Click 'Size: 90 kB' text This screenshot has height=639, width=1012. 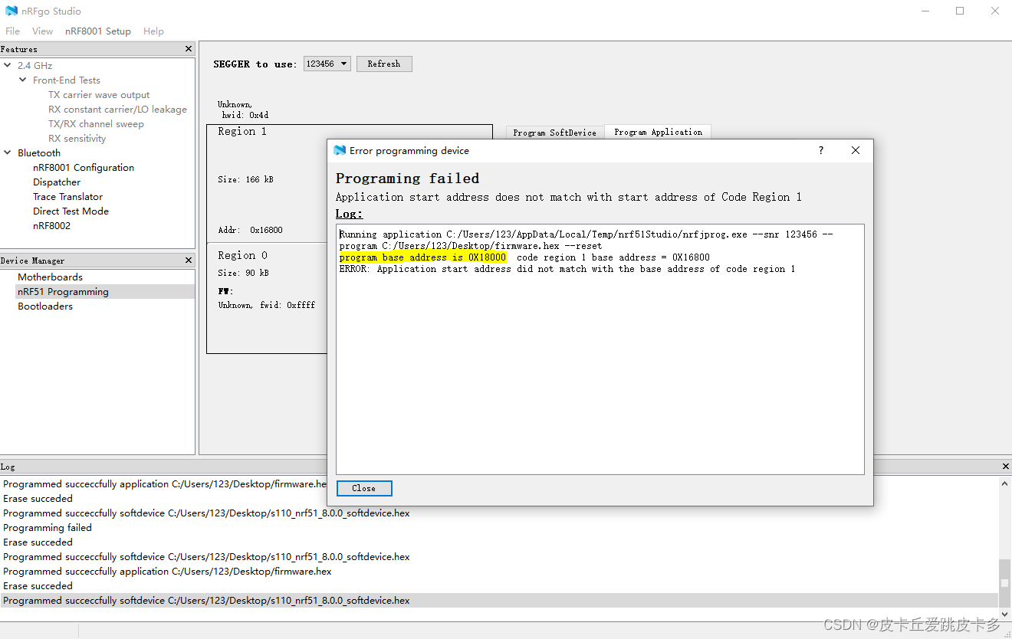[x=243, y=273]
